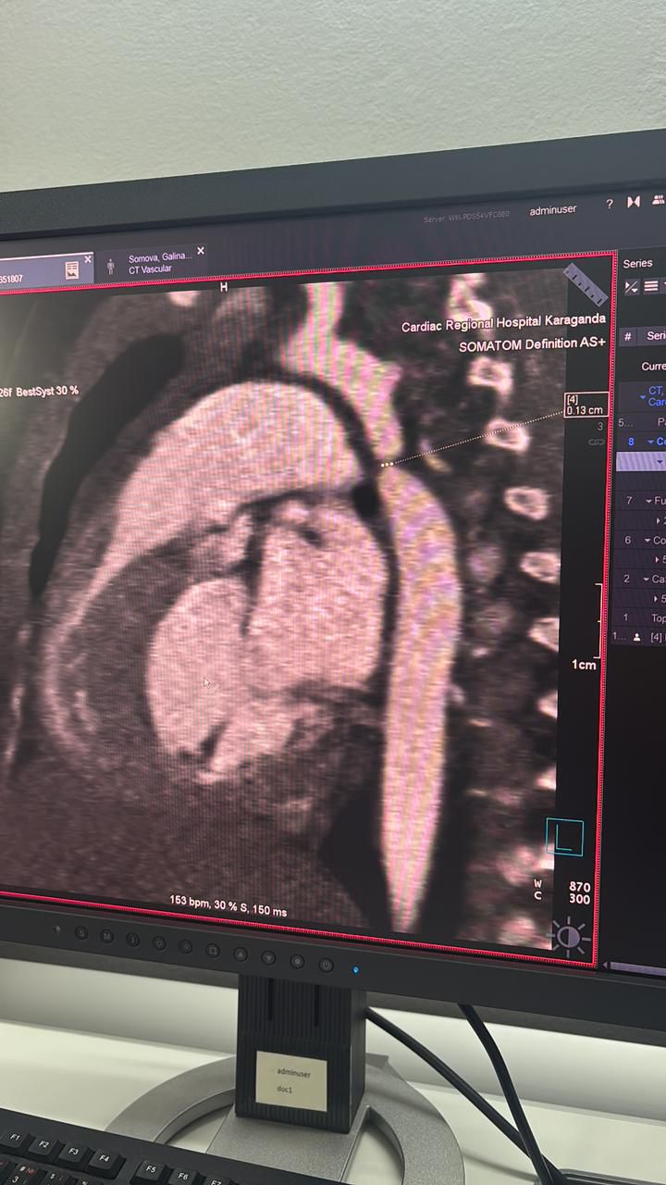Click the help question mark icon
Viewport: 666px width, 1185px height.
tap(609, 205)
